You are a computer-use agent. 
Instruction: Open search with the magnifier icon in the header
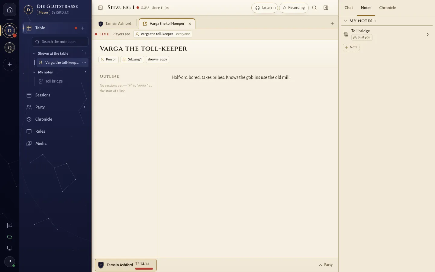[x=314, y=8]
